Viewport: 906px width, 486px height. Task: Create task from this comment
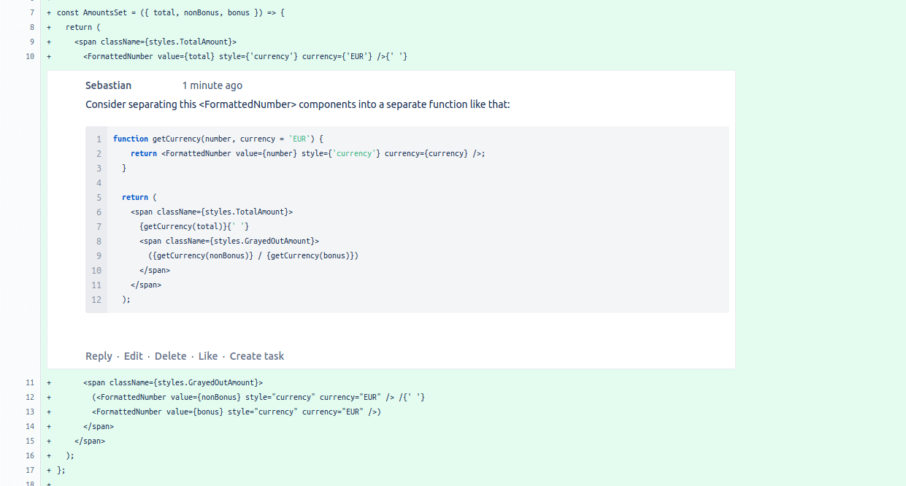257,356
